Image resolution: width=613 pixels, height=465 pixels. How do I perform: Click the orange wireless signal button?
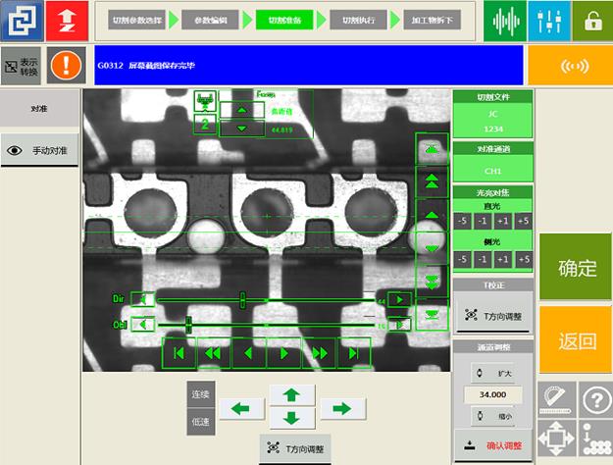[570, 66]
